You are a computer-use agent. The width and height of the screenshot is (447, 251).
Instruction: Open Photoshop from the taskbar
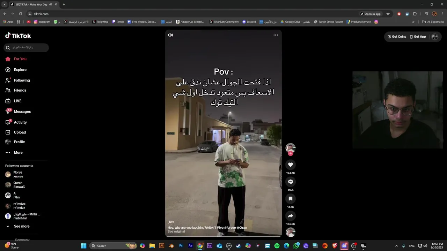181,246
